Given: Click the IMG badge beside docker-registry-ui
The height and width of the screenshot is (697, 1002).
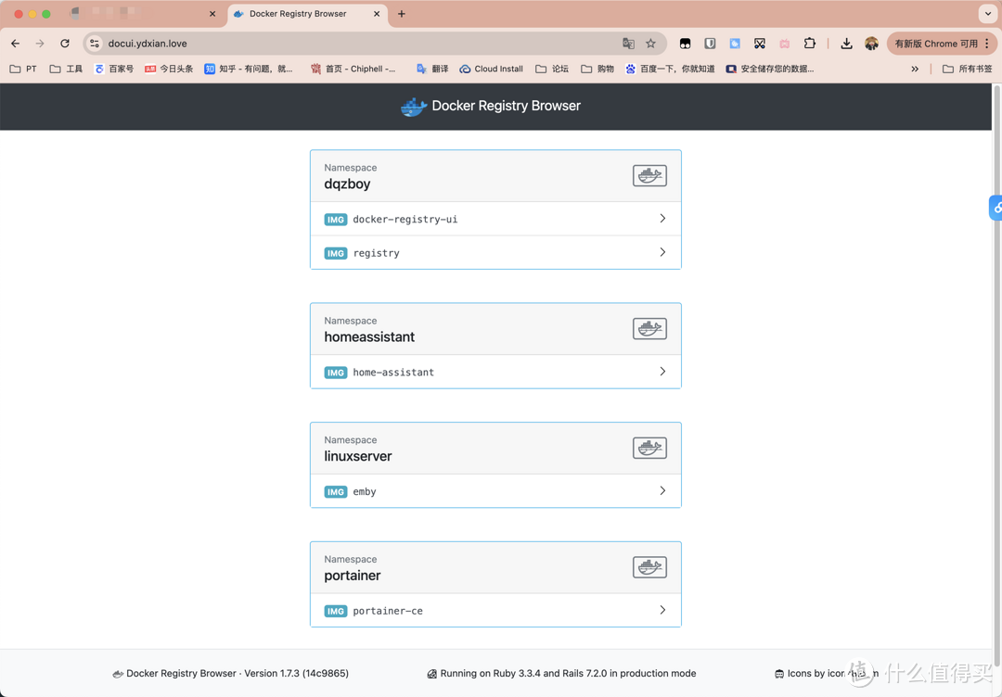Looking at the screenshot, I should click(336, 220).
